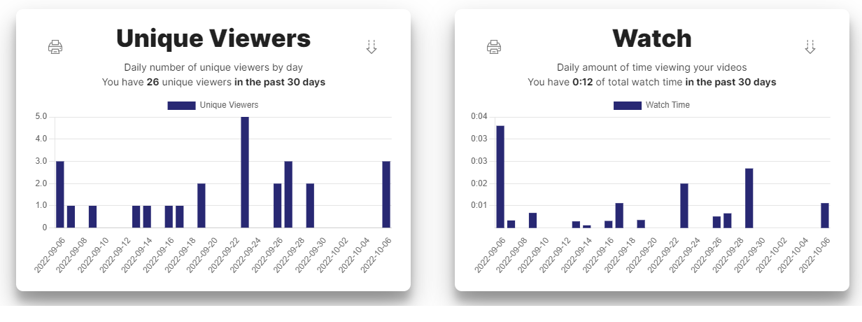Screen dimensions: 862x322
Task: Download the Unique Viewers chart data
Action: click(372, 47)
